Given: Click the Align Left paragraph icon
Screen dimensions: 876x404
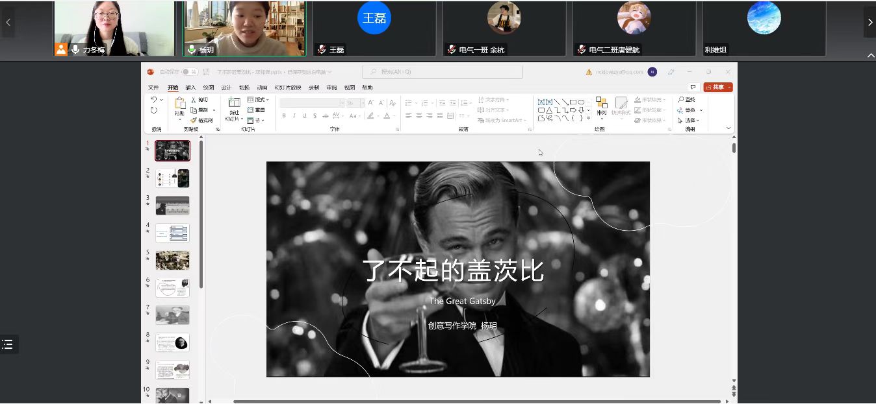Looking at the screenshot, I should (x=409, y=115).
